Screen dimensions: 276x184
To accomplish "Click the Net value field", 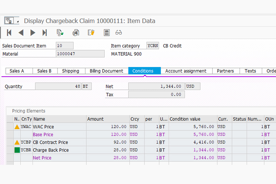I will [x=156, y=87].
